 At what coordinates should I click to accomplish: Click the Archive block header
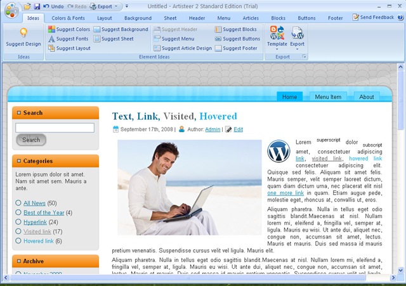pyautogui.click(x=55, y=261)
